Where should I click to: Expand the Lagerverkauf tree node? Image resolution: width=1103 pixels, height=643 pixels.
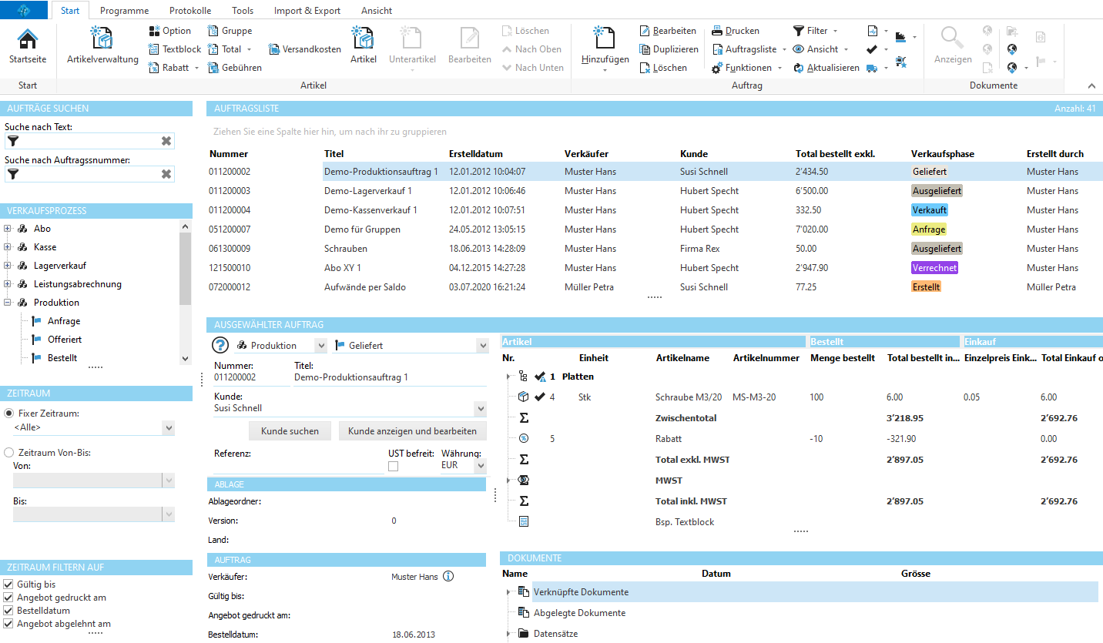tap(8, 266)
